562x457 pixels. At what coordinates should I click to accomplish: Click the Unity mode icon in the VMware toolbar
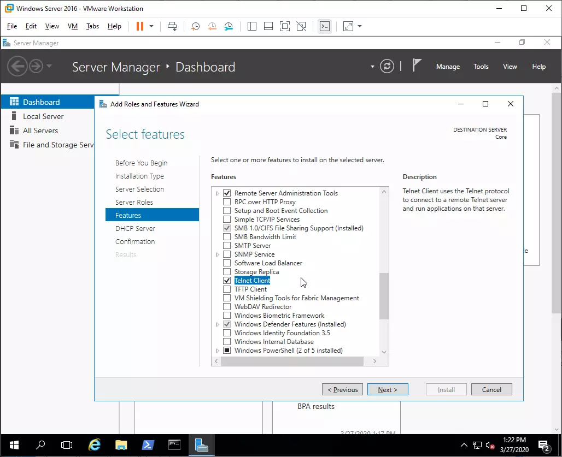[301, 26]
